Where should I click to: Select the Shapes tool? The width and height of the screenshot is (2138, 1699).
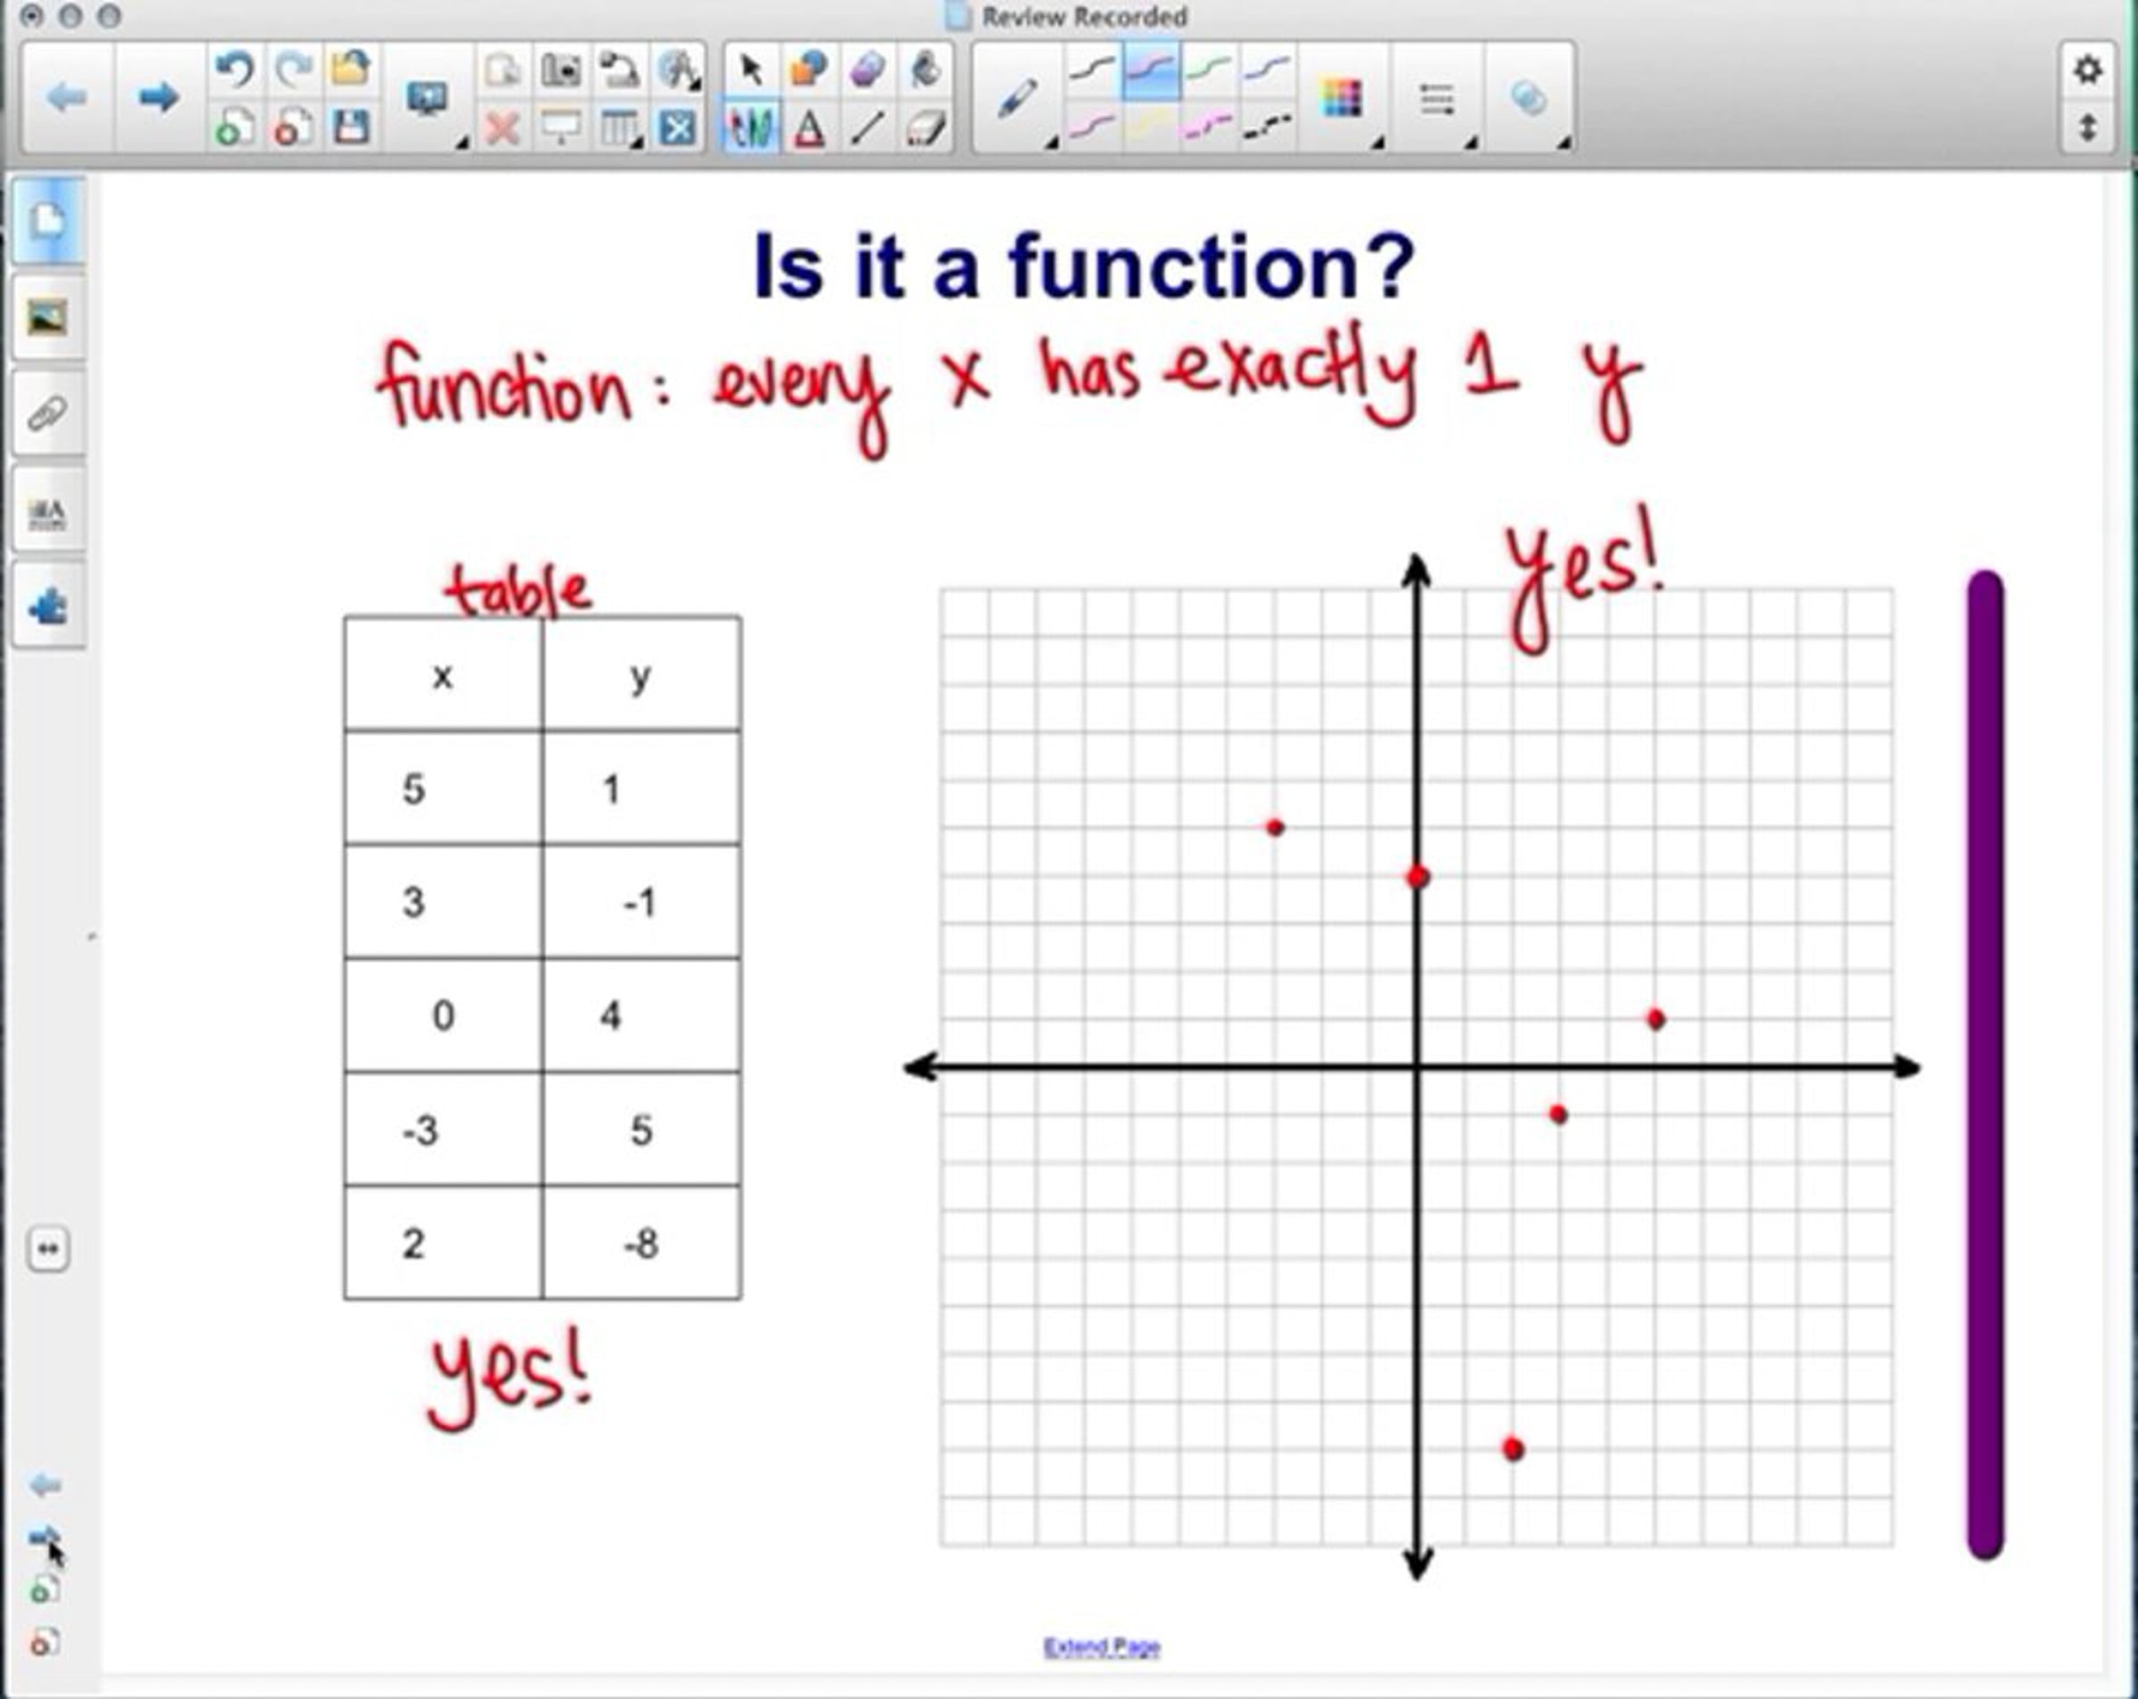coord(809,69)
